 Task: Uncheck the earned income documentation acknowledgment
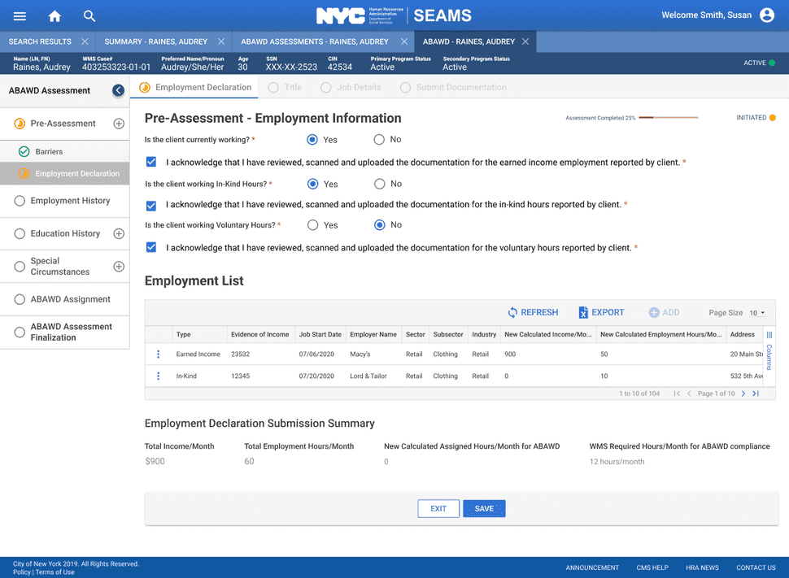(x=150, y=162)
